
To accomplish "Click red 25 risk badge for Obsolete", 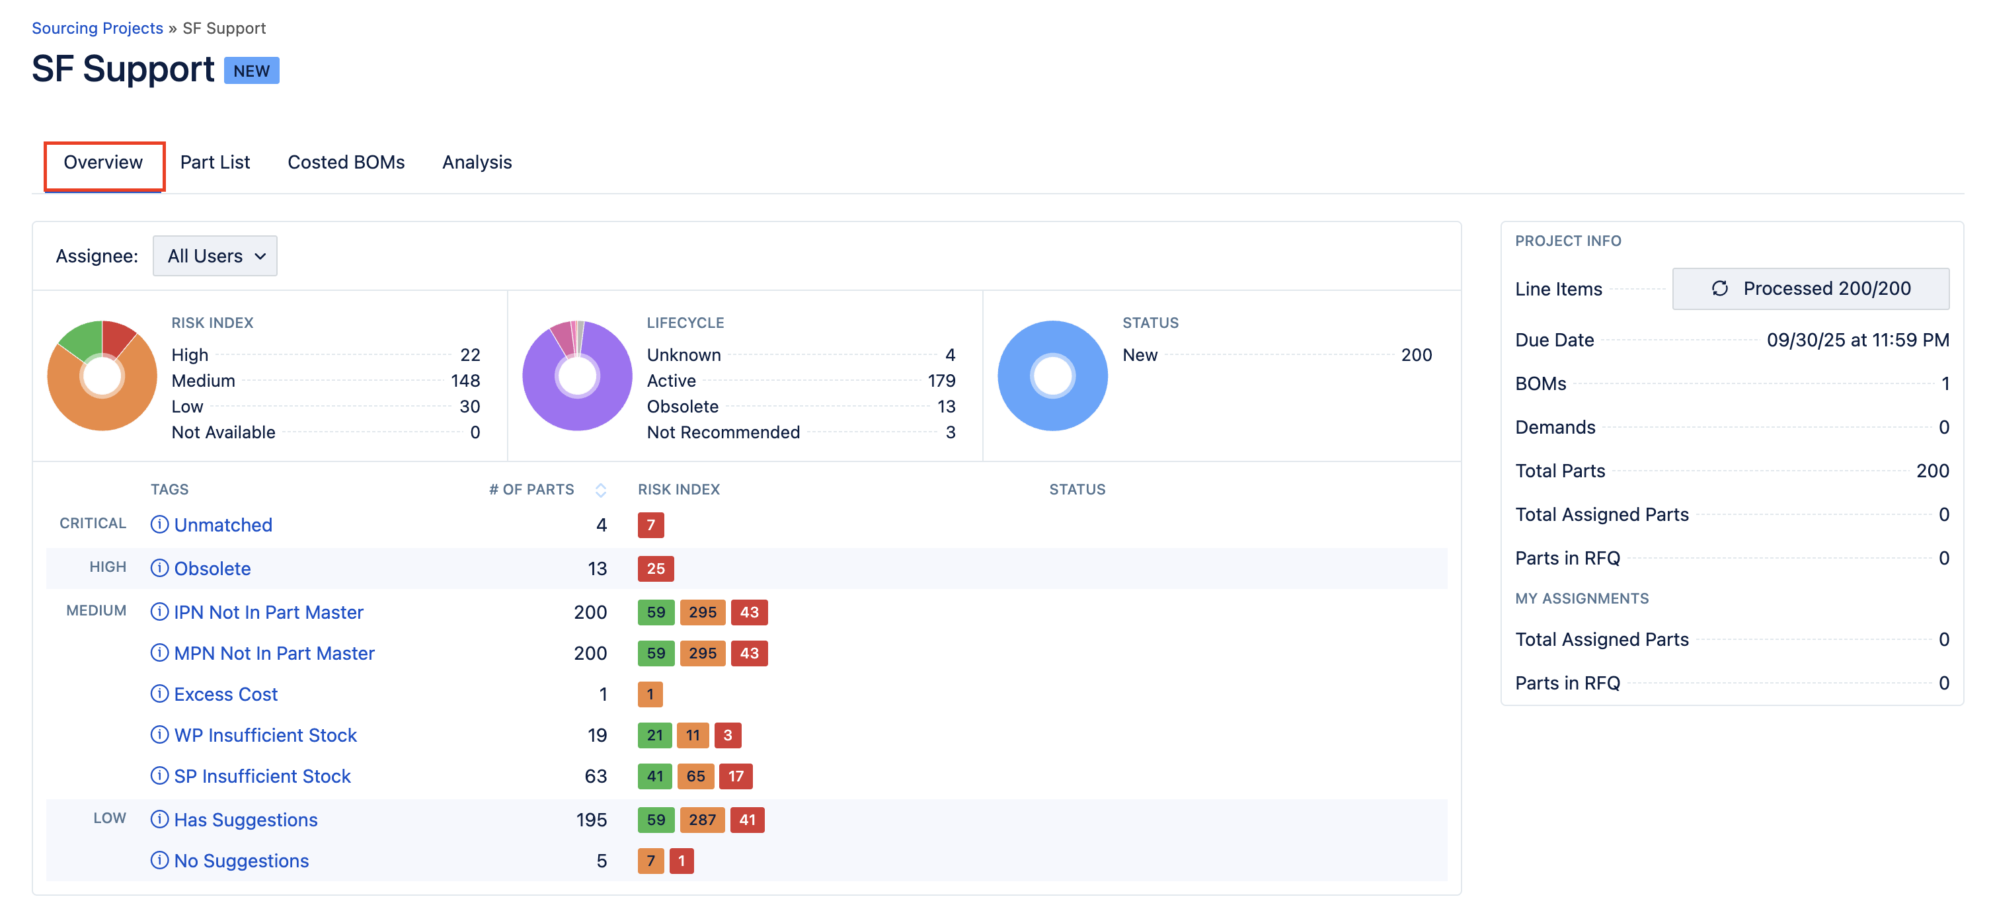I will (656, 569).
